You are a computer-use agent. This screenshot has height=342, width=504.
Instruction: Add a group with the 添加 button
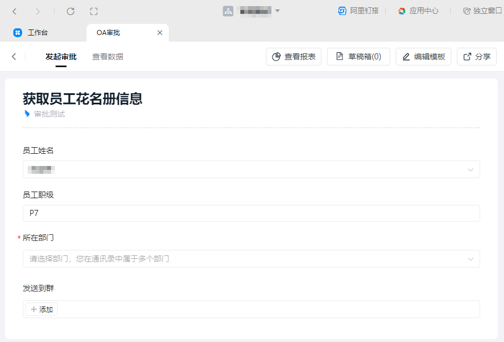click(x=41, y=309)
